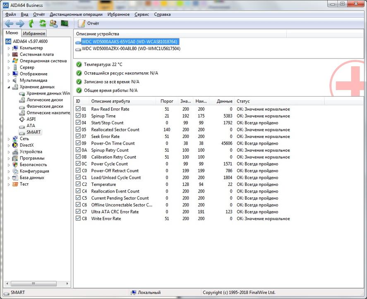Click the tree panel horizontal scrollbar thumb
Screen dimensions: 367x299
point(34,284)
